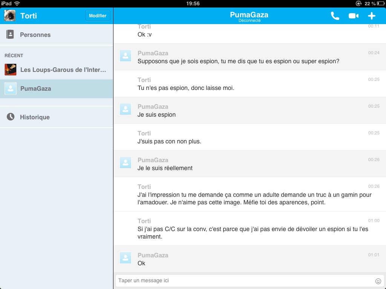Tap the "Je suis espion" message
This screenshot has height=289, width=386.
[157, 115]
